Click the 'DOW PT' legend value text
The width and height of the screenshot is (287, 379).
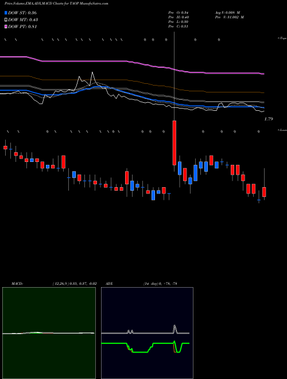click(x=22, y=27)
